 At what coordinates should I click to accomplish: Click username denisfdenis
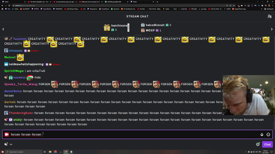tap(13, 91)
